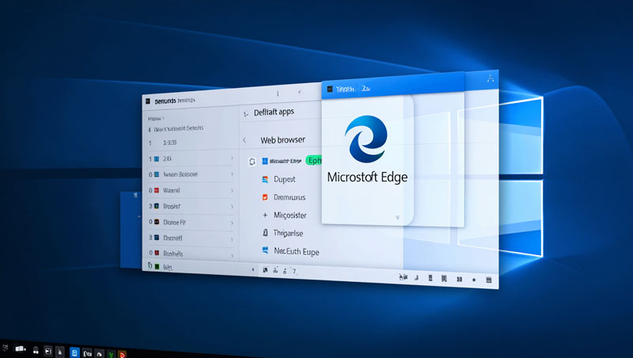Click the icon in the Diane Fir row
This screenshot has height=358, width=633.
[157, 222]
